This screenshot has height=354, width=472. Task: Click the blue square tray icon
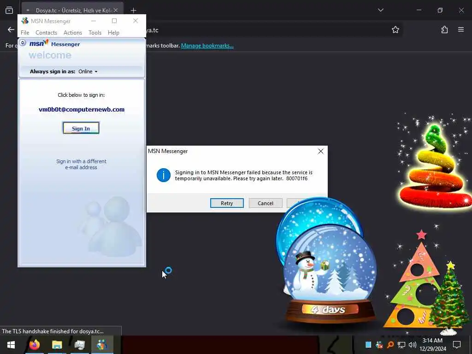(368, 345)
